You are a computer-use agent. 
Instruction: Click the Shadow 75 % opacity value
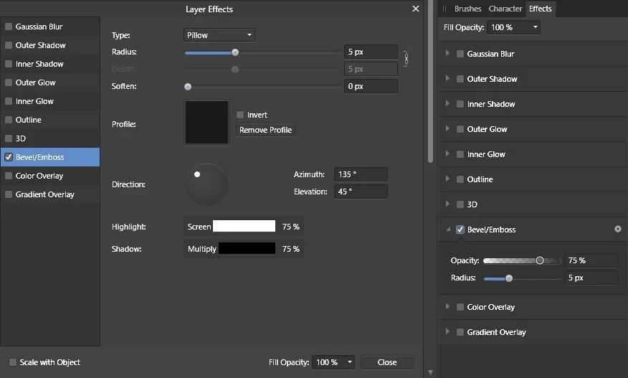click(x=291, y=249)
